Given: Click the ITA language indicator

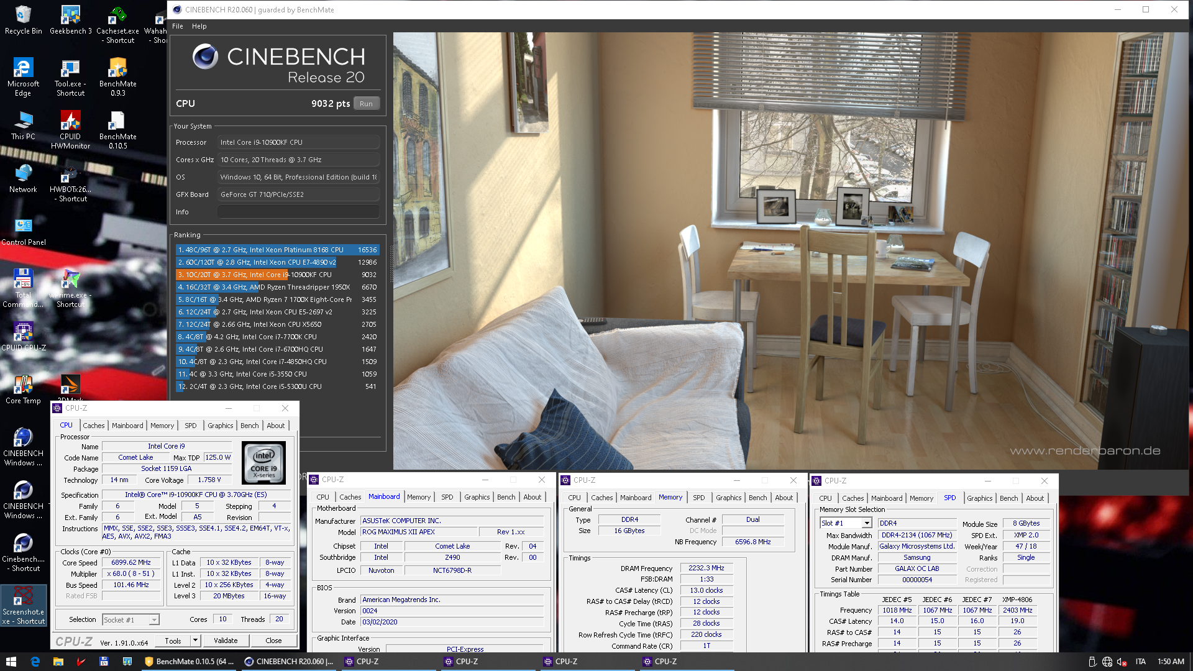Looking at the screenshot, I should pos(1141,662).
